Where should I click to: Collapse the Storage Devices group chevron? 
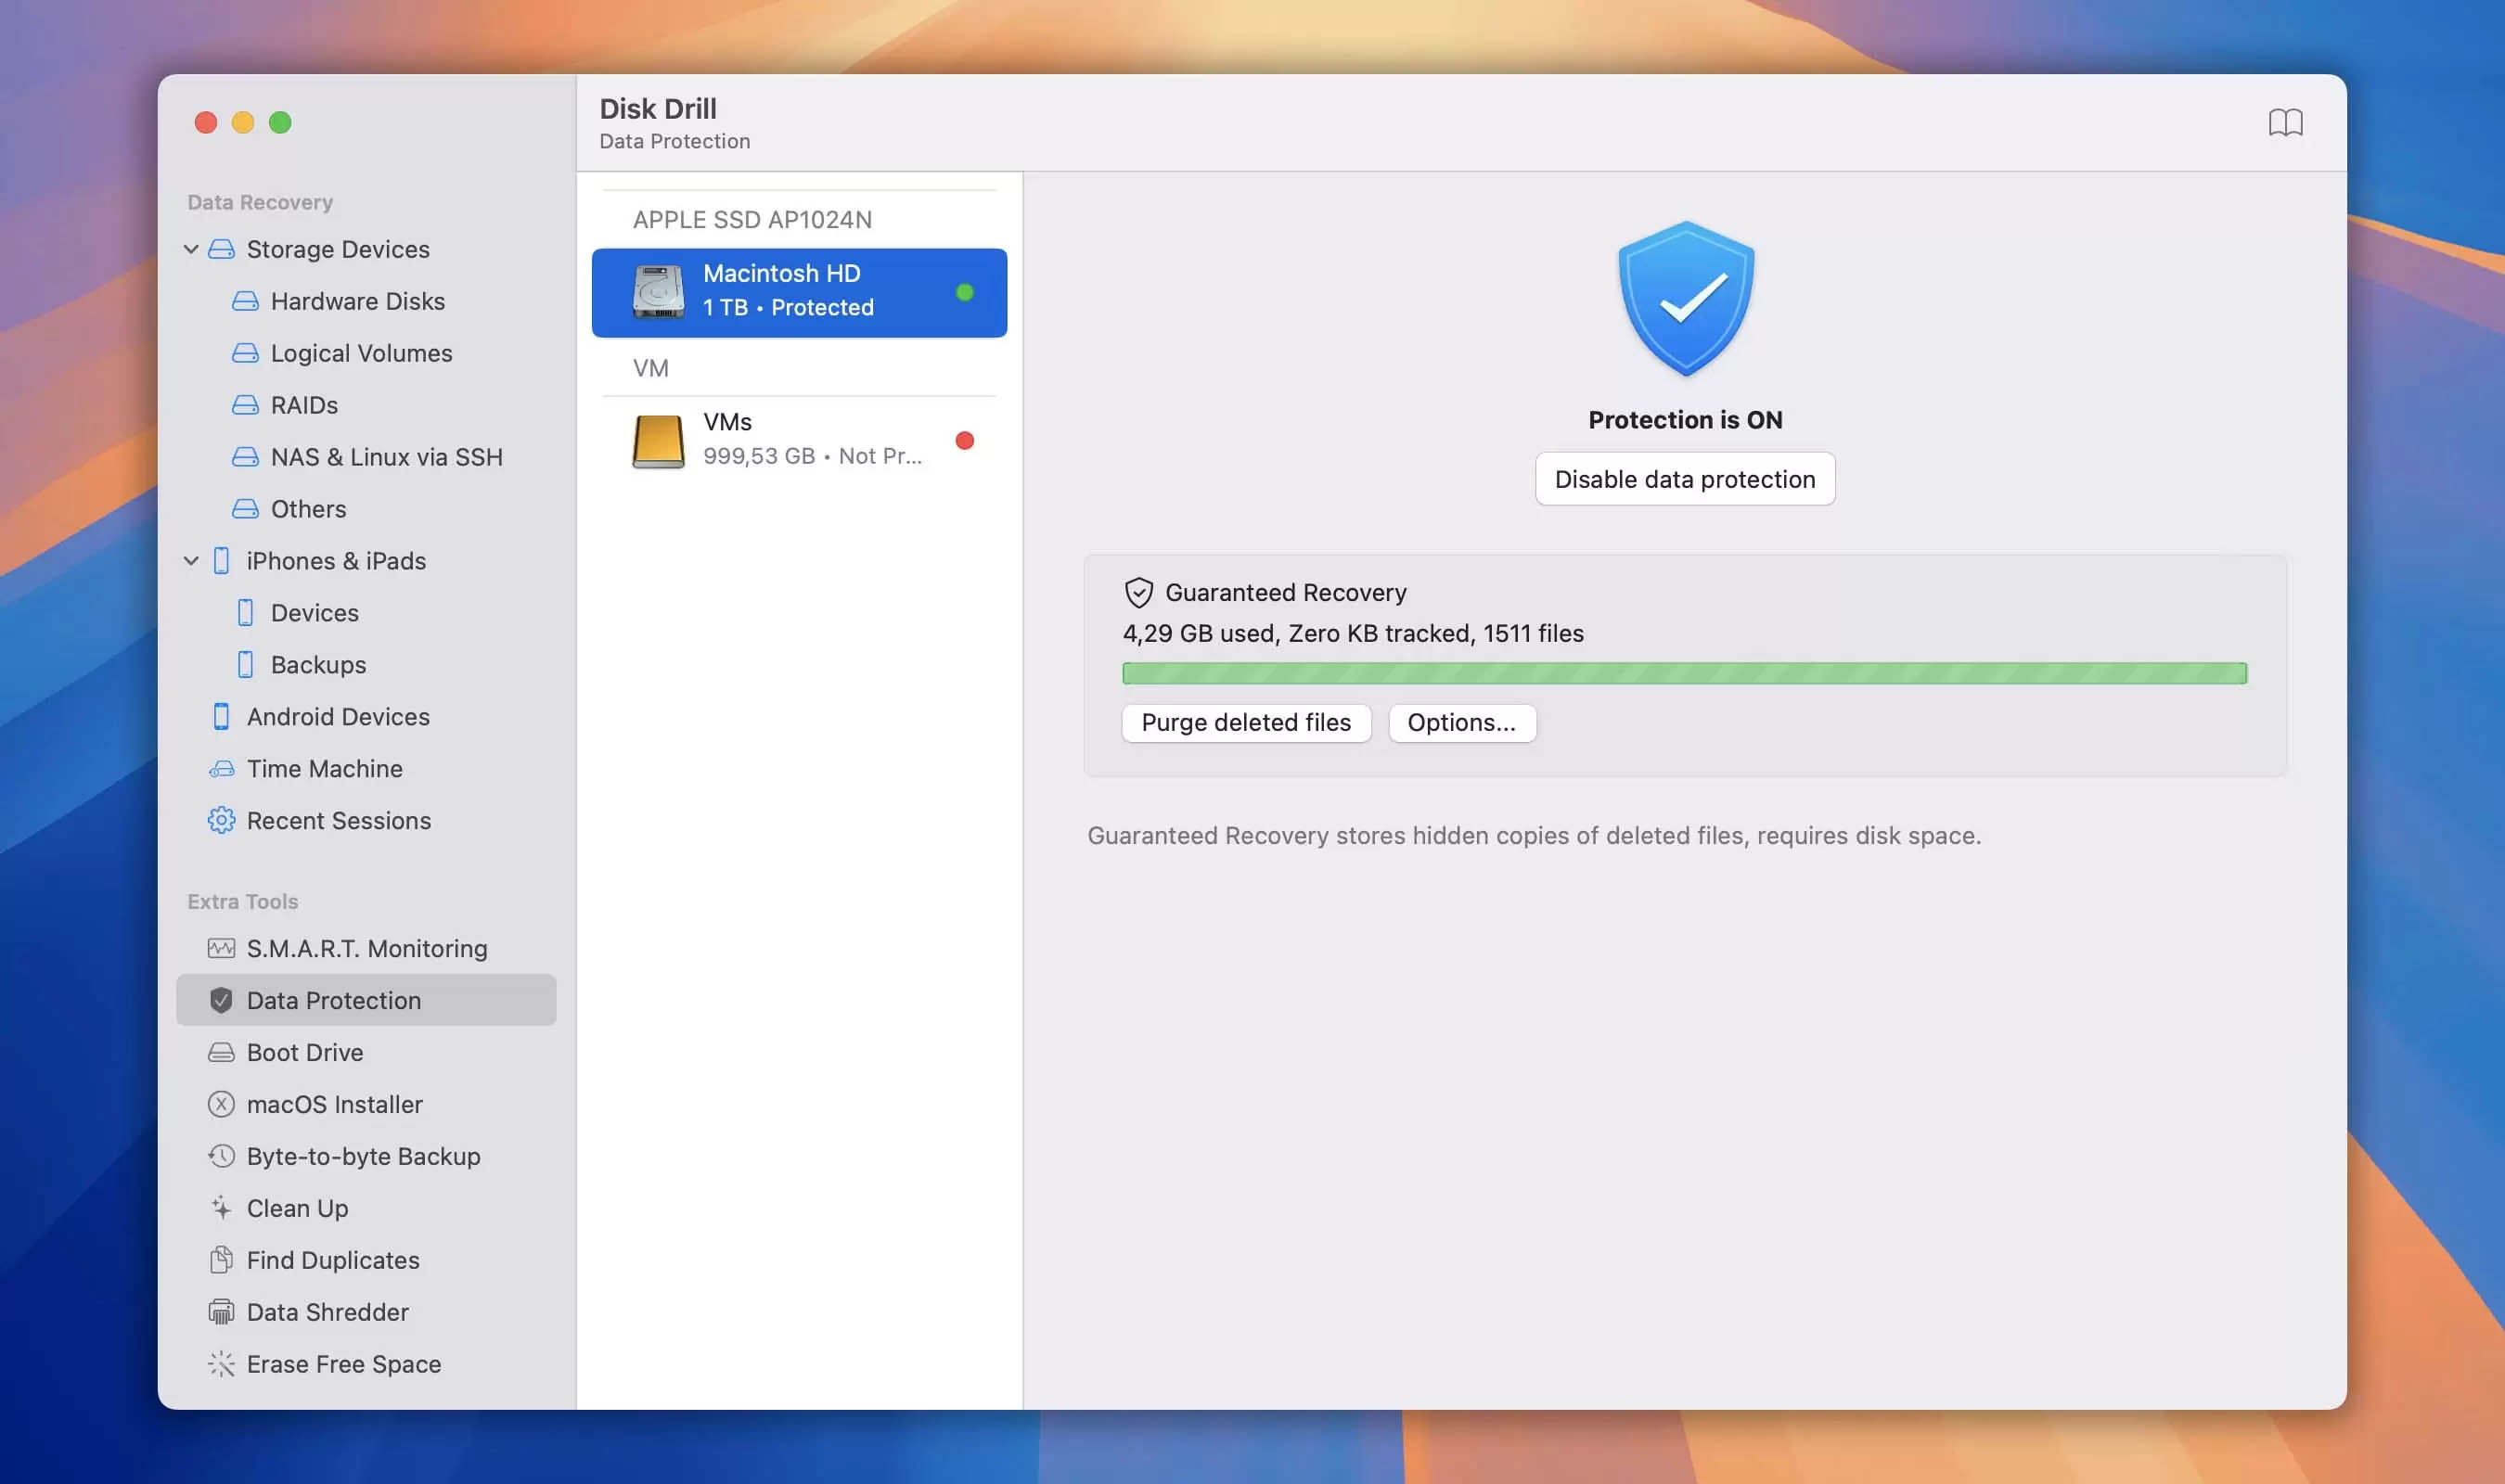[x=191, y=249]
